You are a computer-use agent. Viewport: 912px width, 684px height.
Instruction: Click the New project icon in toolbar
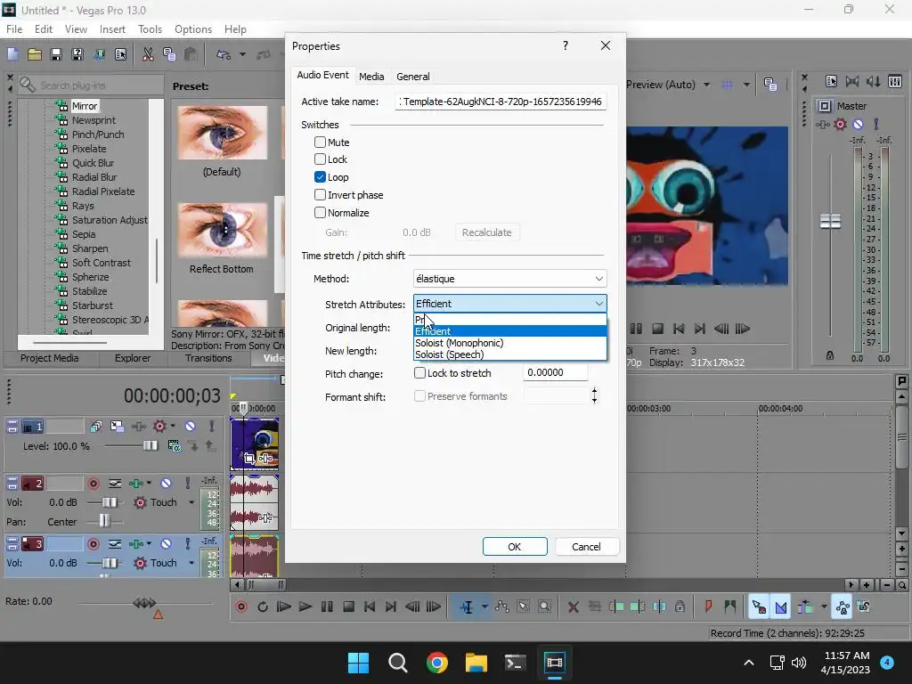point(12,54)
